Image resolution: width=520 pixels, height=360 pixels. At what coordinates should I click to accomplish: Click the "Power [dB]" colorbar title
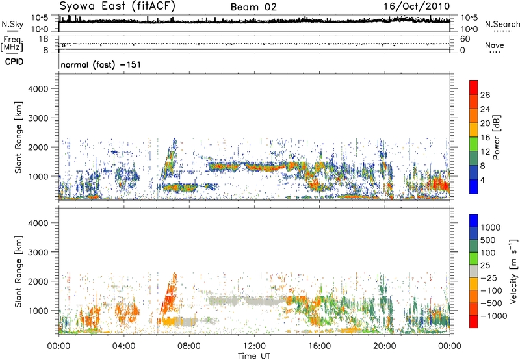(x=496, y=137)
